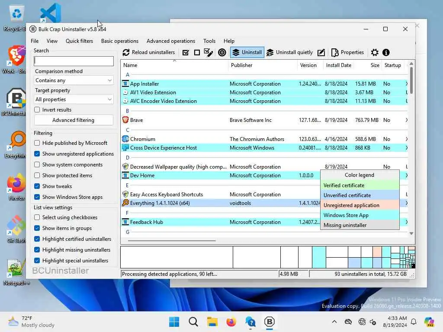Select the Git Bash desktop shortcut

point(16,229)
